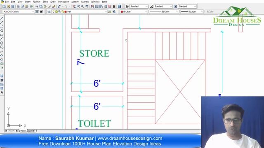
Task: Select the Ellipse Arc tool
Action: point(2,60)
